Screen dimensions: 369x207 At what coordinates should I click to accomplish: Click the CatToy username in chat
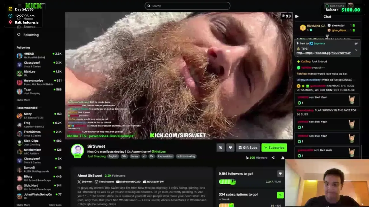(x=306, y=62)
